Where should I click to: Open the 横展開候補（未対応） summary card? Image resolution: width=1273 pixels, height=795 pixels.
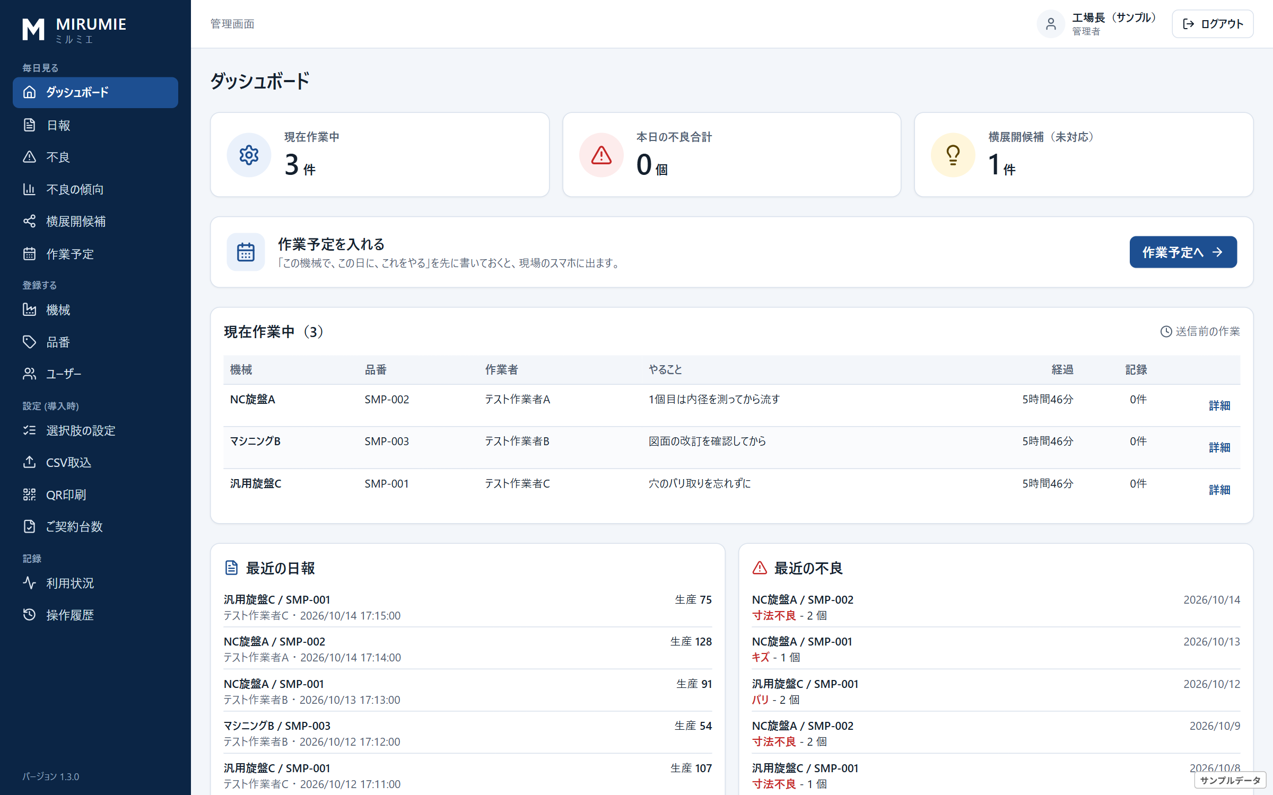tap(1084, 155)
